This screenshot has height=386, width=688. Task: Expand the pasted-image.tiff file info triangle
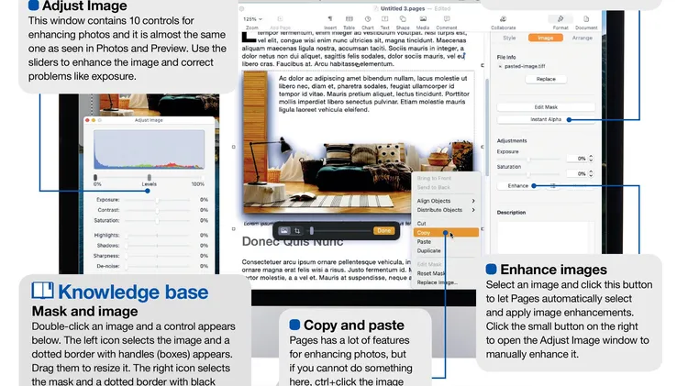click(500, 67)
